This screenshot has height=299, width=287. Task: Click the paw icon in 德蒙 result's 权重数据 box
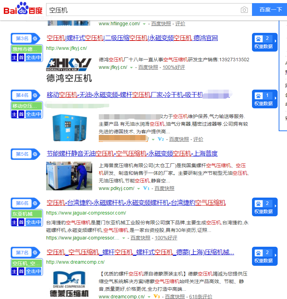tap(258, 253)
